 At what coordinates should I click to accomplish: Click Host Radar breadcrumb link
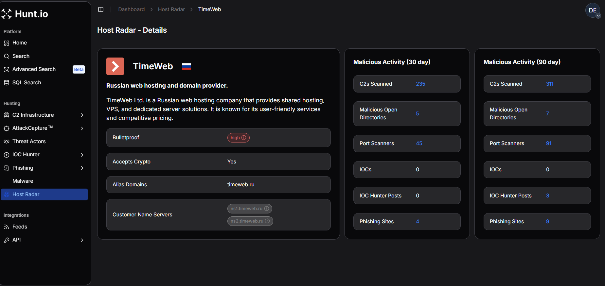tap(171, 9)
